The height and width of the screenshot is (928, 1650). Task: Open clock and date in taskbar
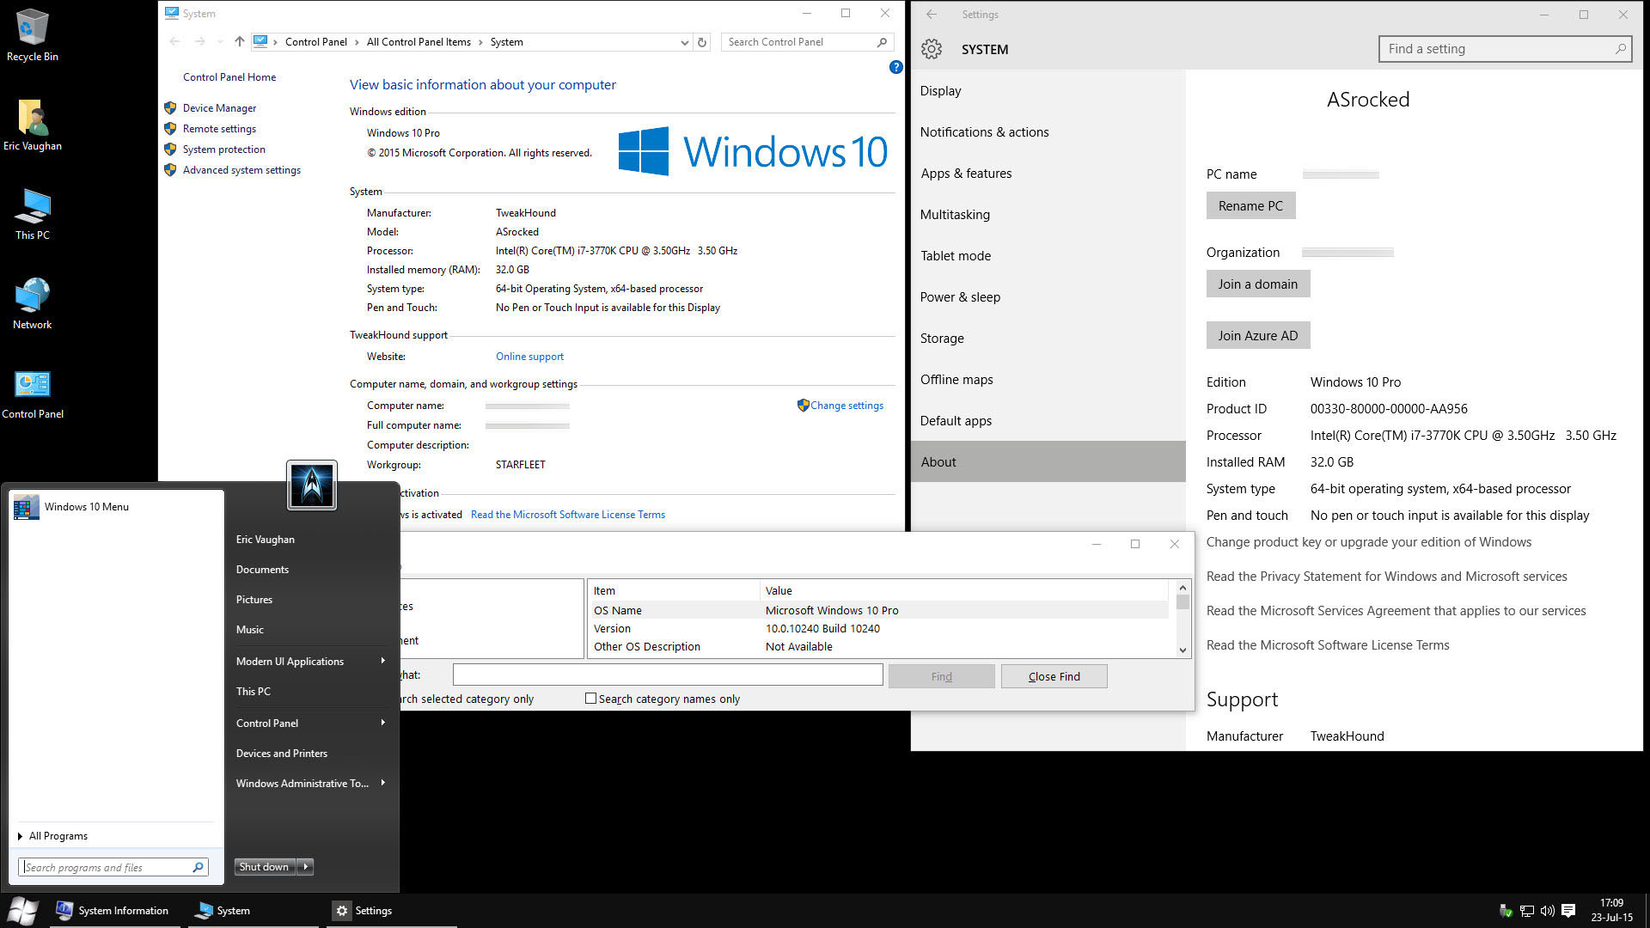click(1611, 910)
